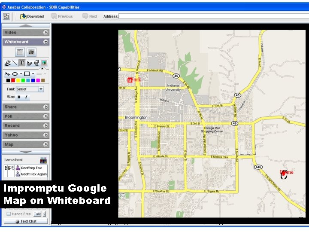
Task: Pick the yellow color swatch
Action: [x=18, y=80]
